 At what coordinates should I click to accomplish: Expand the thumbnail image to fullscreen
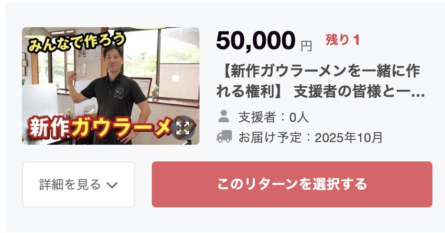183,128
